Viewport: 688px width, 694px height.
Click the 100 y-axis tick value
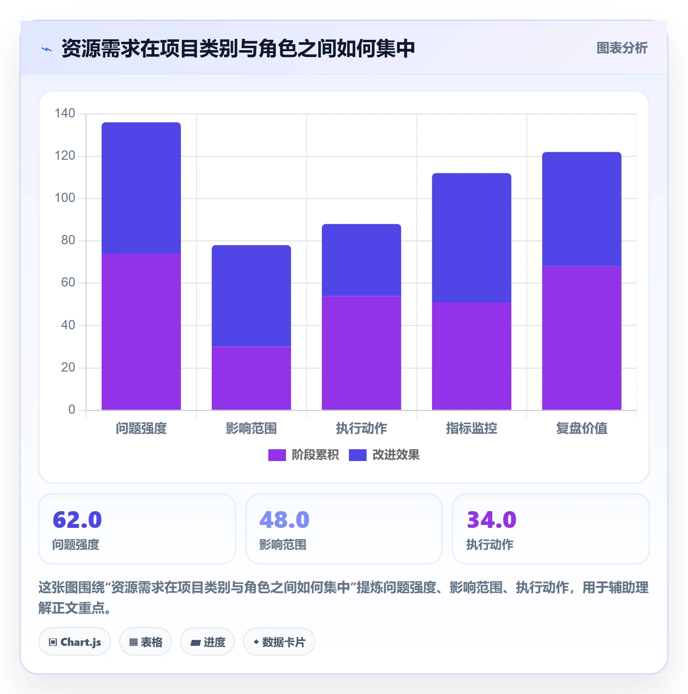click(65, 198)
